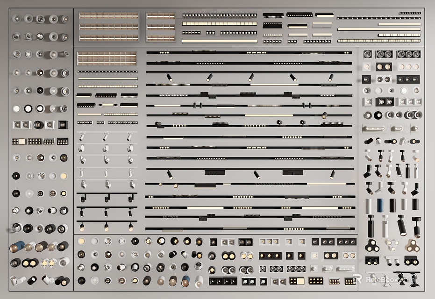Select the black cube downlight in left column
Screen dimensions: 435x299
[62, 125]
